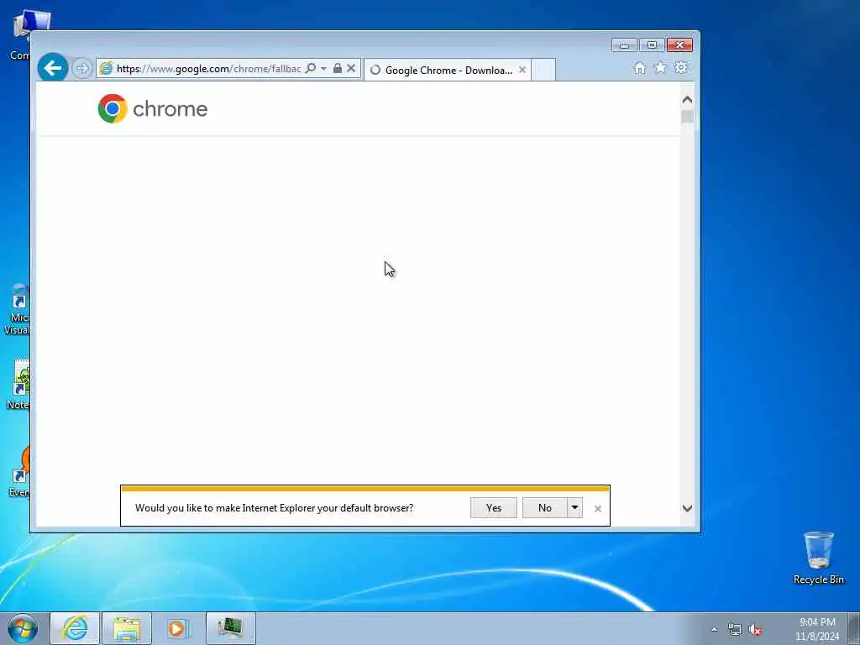Click the search magnifier in the address bar
The image size is (860, 645).
click(x=311, y=69)
